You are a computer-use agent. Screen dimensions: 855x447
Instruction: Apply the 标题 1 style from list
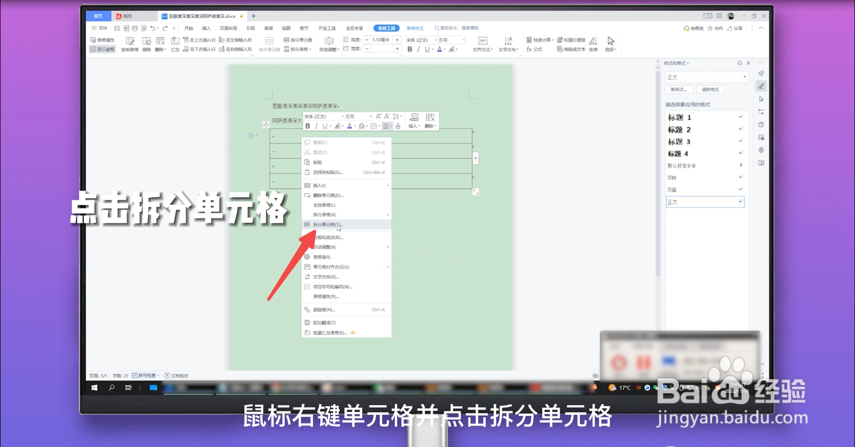705,117
